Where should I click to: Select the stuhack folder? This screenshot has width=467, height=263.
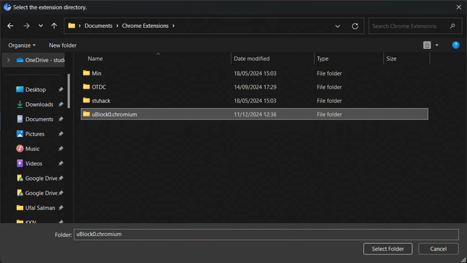click(x=254, y=101)
